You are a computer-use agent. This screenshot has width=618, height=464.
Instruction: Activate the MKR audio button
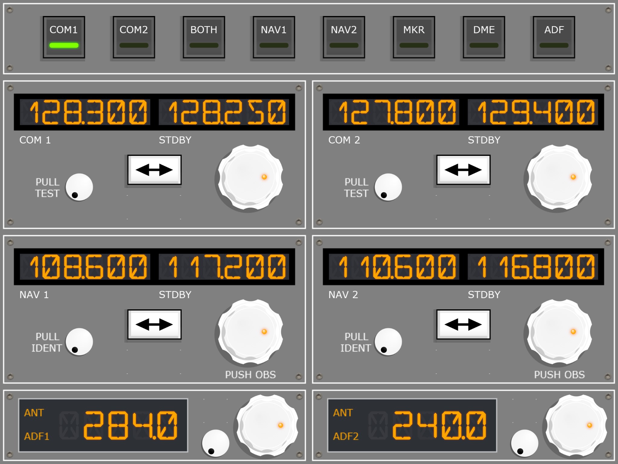click(414, 37)
